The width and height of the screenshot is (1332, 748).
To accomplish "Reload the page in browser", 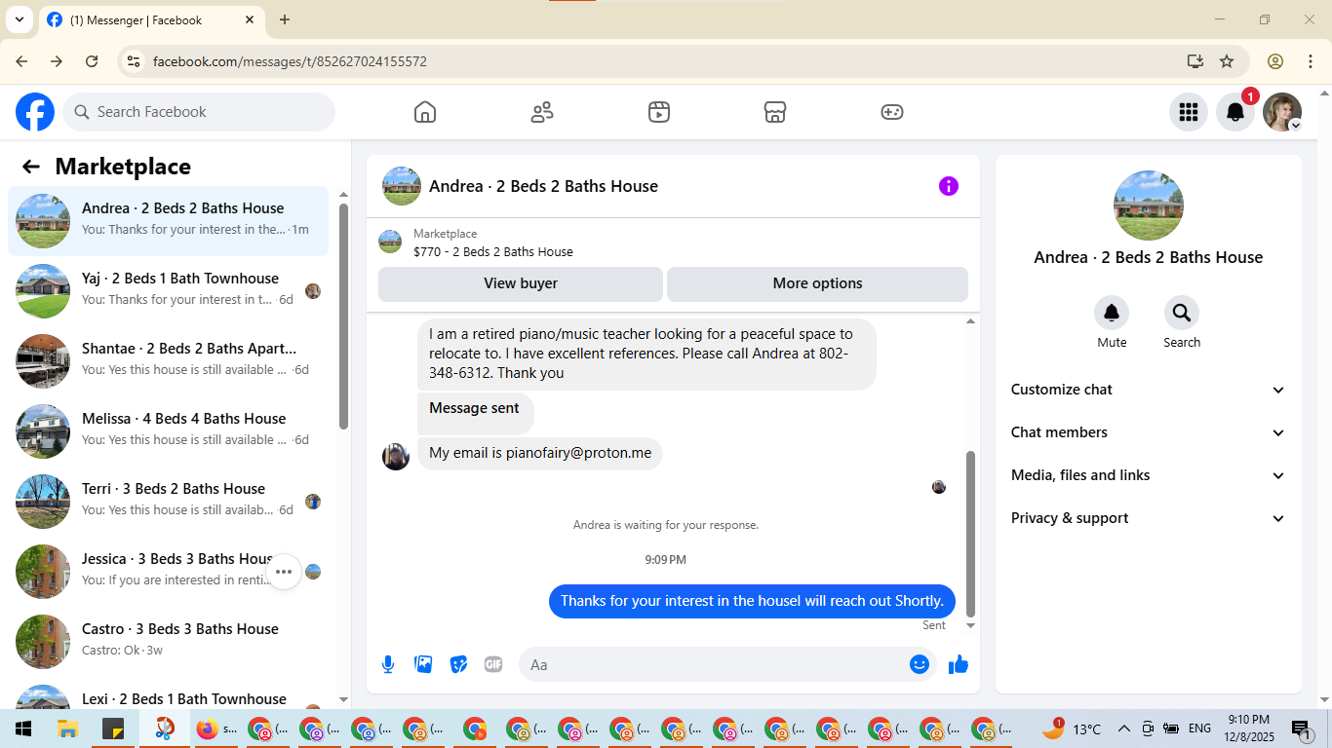I will [92, 61].
